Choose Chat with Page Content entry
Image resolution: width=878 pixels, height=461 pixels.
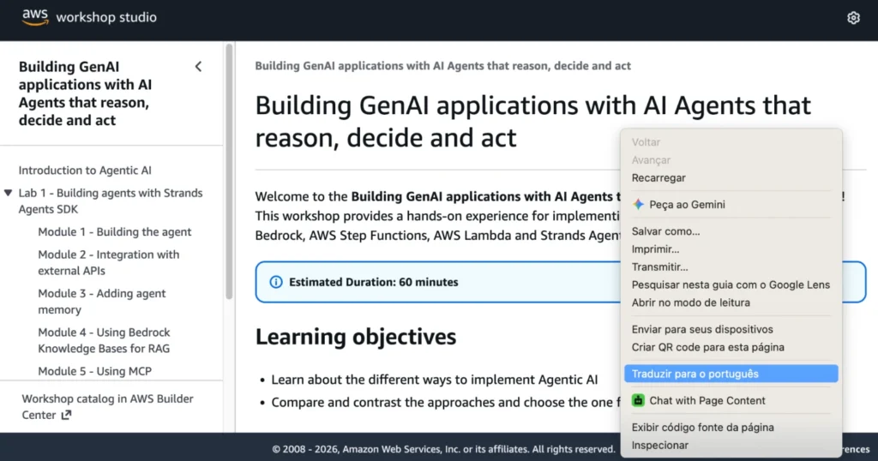731,400
